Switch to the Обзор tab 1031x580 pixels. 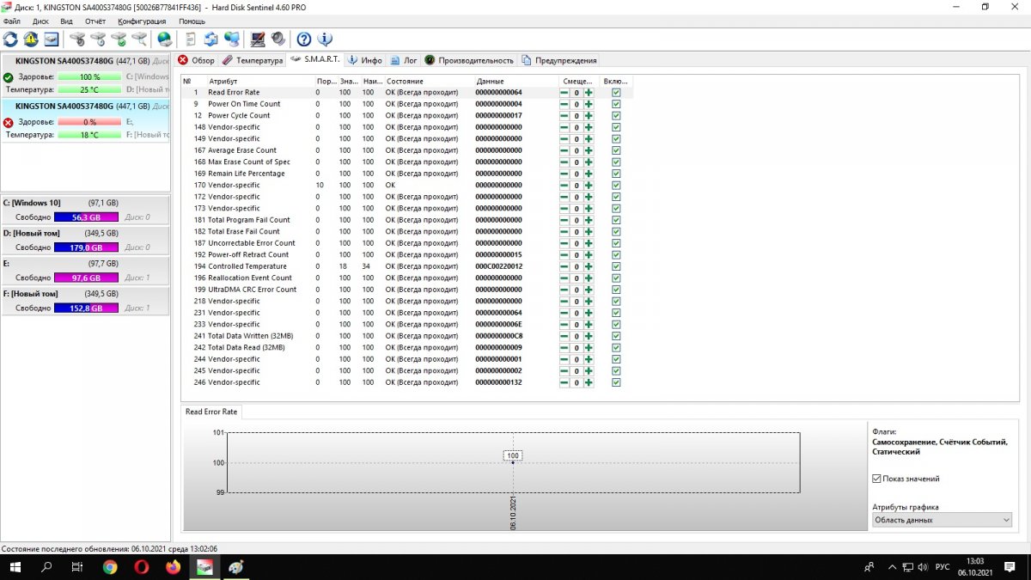196,60
